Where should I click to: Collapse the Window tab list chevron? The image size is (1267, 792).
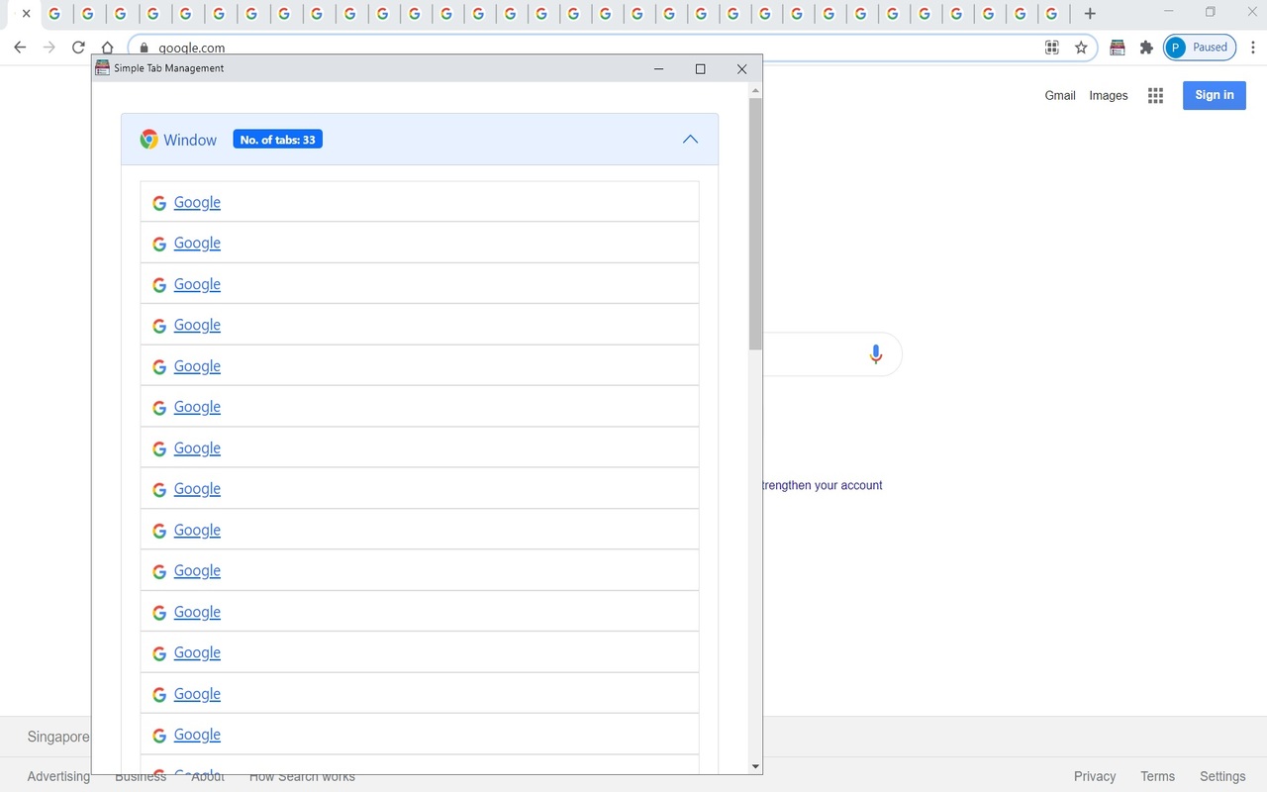tap(690, 140)
